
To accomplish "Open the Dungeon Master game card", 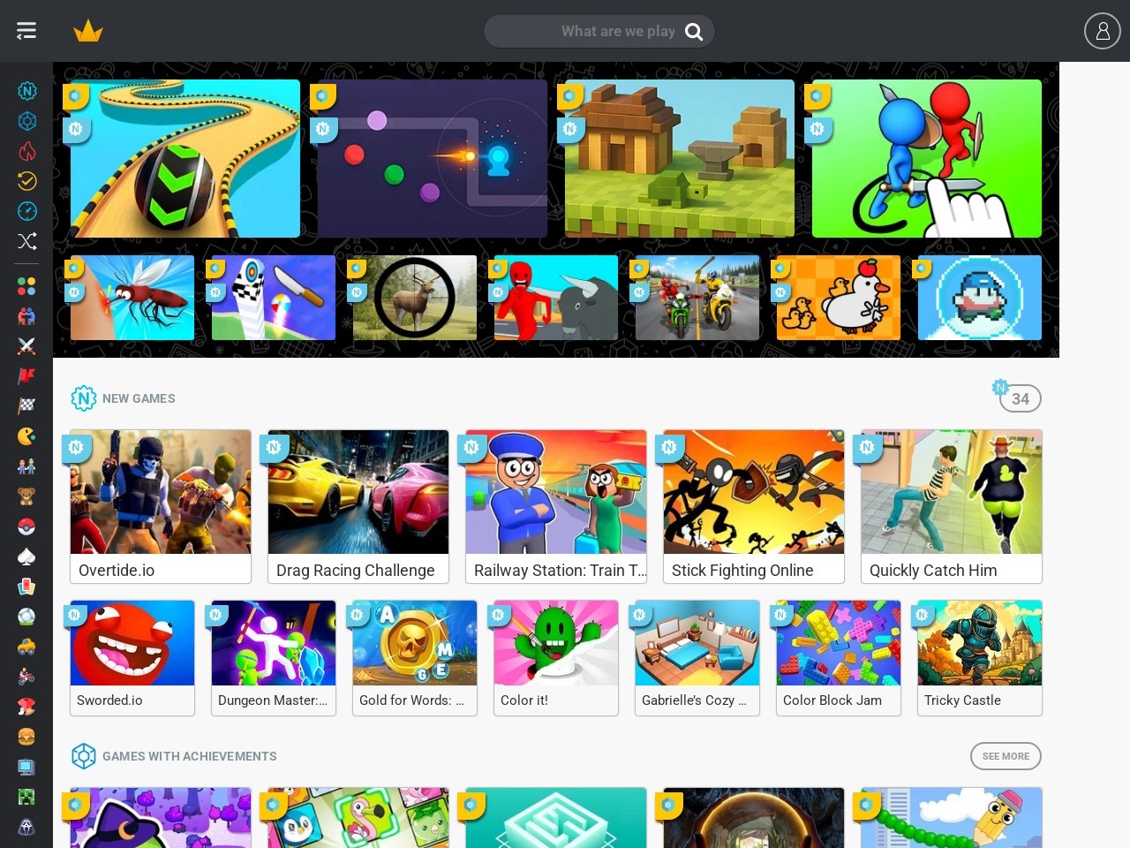I will click(274, 657).
